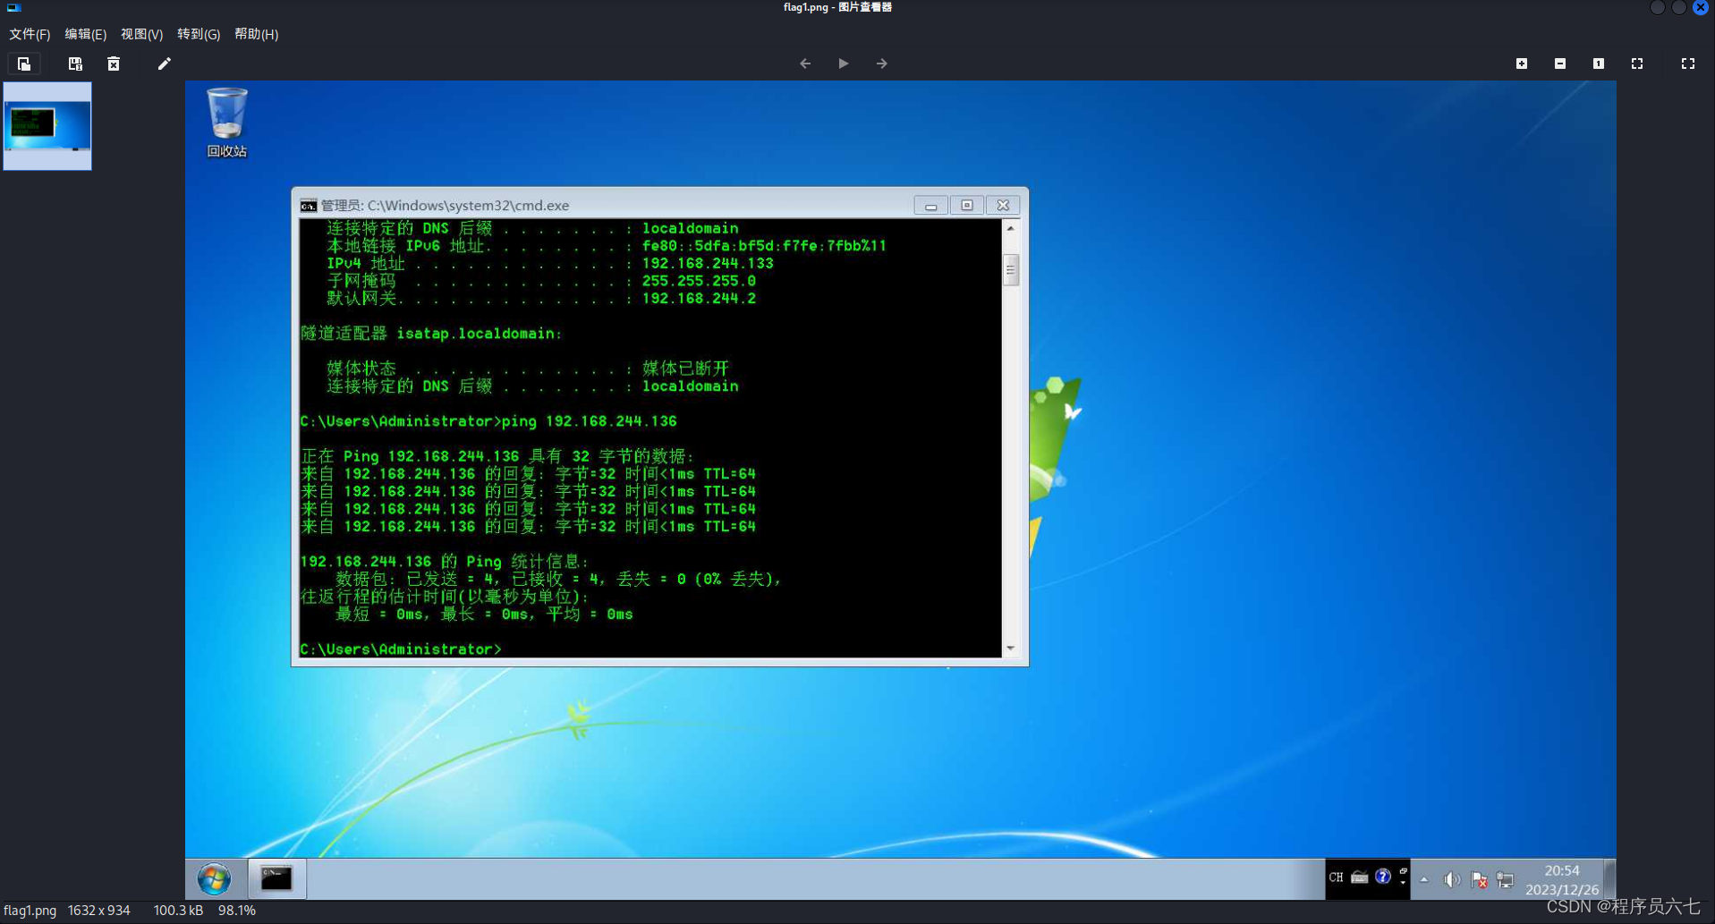Set zoom to actual size icon

[x=1599, y=64]
